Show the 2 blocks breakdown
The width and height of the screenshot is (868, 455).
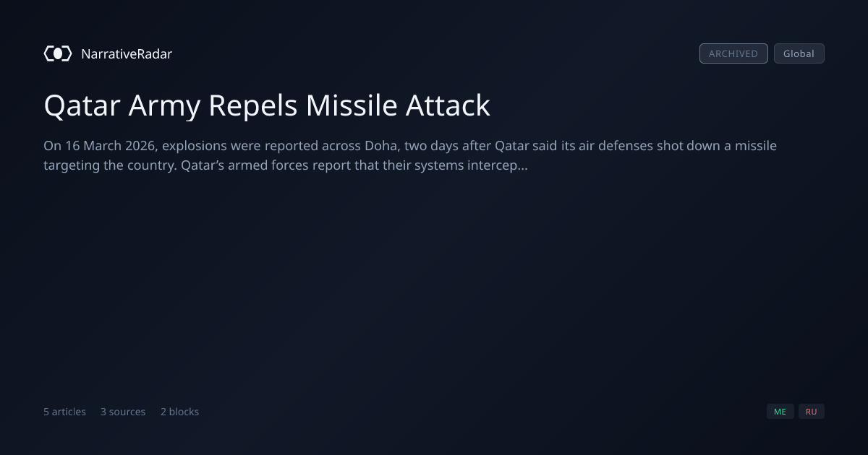pos(179,412)
